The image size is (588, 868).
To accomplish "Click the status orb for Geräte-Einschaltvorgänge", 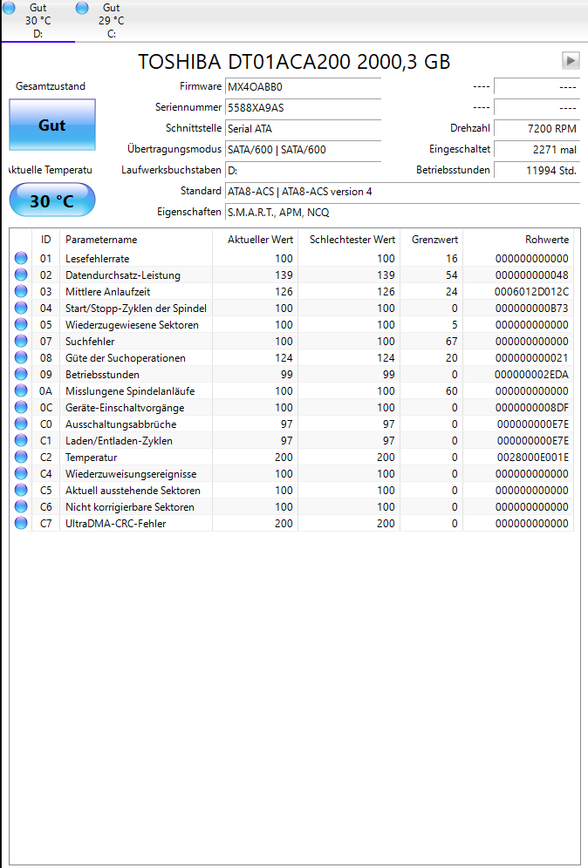I will [21, 408].
